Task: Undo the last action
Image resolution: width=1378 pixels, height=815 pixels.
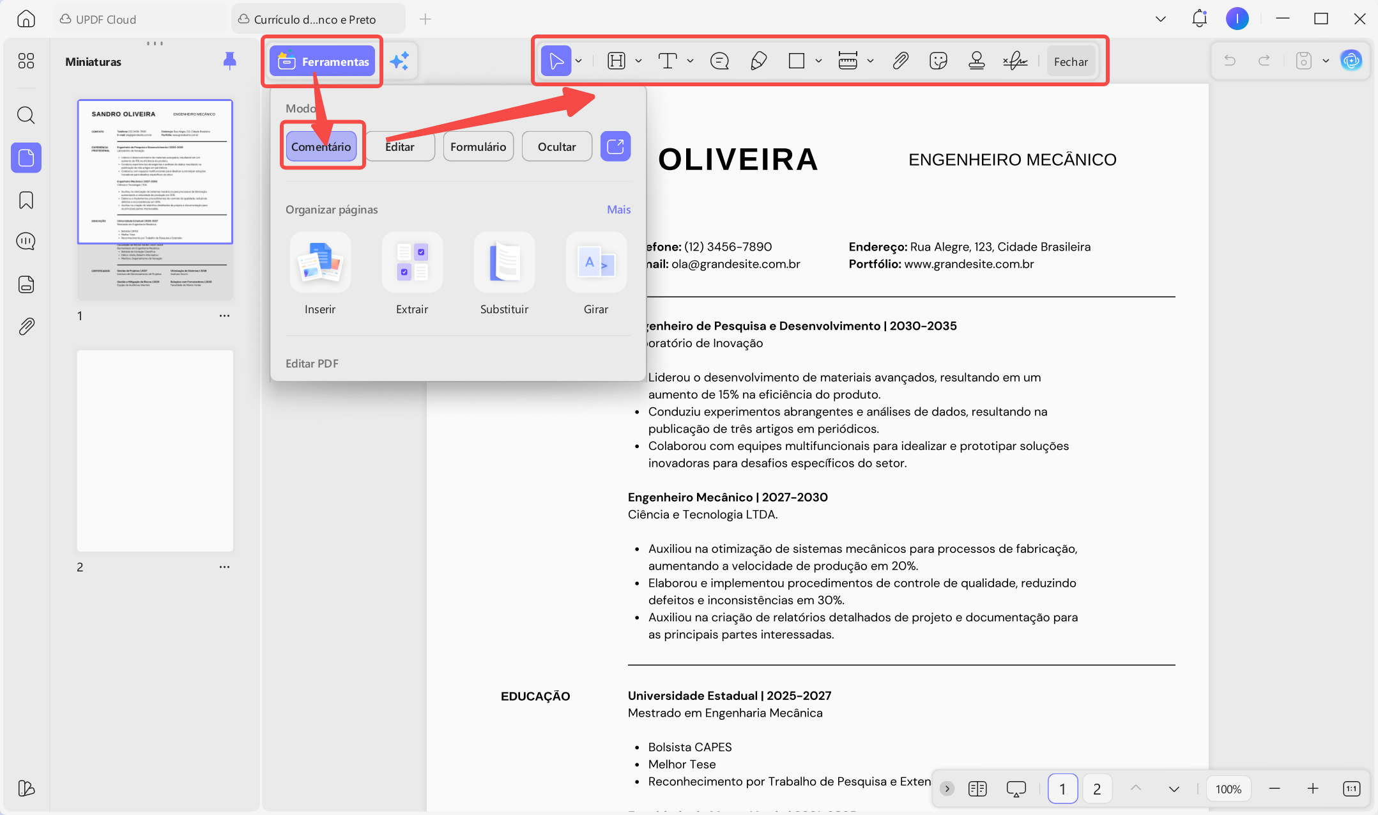Action: tap(1230, 61)
